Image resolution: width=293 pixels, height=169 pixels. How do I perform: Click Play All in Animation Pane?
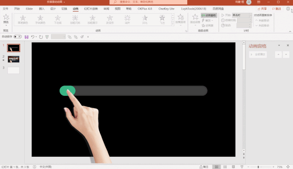point(258,54)
